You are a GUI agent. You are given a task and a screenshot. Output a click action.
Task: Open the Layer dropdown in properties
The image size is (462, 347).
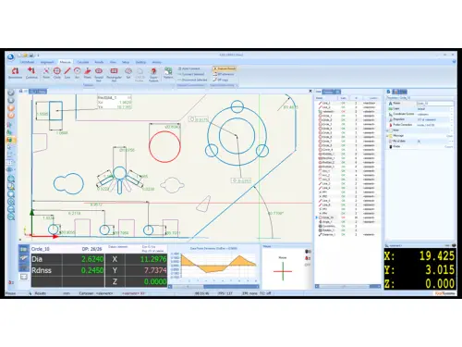[x=452, y=109]
